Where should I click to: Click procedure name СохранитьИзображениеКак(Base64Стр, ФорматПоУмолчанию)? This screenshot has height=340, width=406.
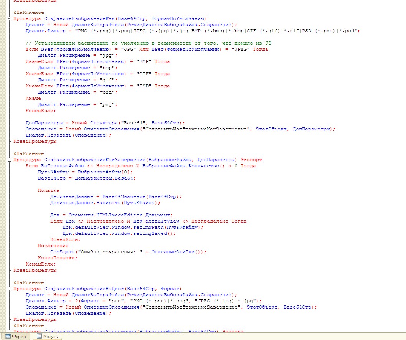125,19
